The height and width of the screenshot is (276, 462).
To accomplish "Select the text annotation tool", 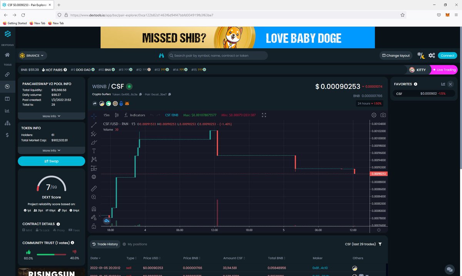I will coord(94,151).
